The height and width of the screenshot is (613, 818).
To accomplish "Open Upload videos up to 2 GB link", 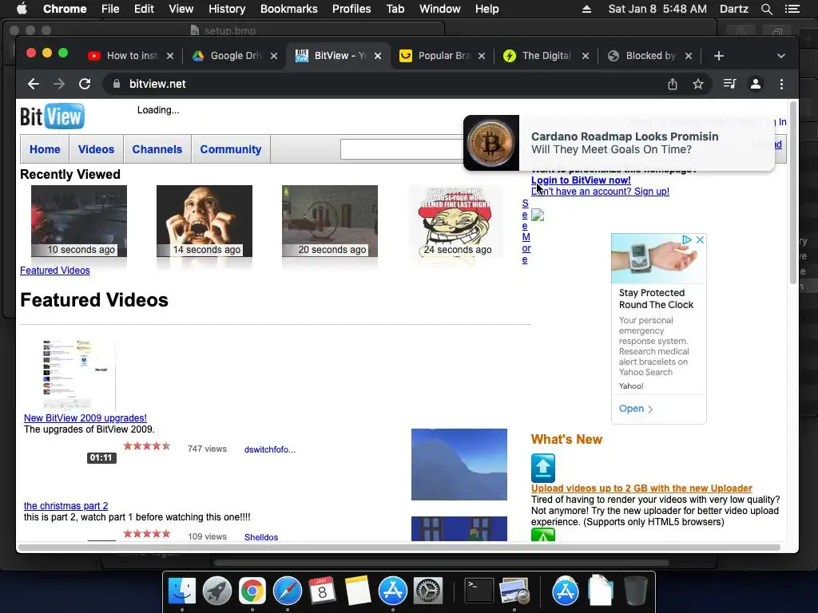I will click(641, 488).
